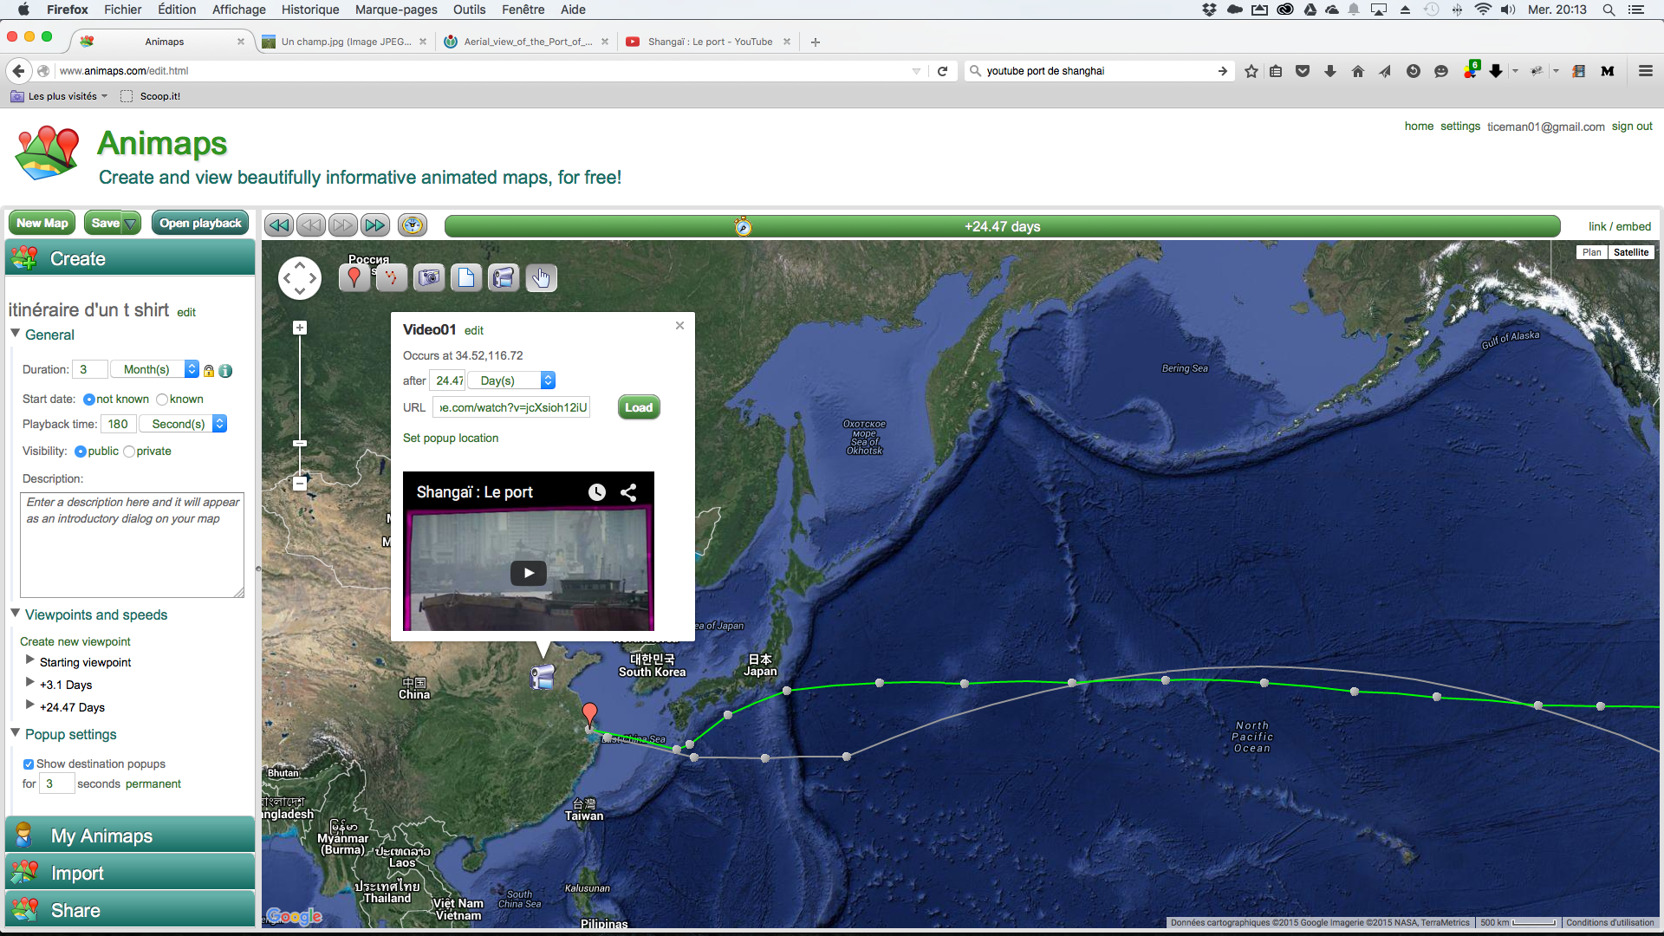Select the hand pan tool
Screen dimensions: 1664x936
tap(542, 277)
